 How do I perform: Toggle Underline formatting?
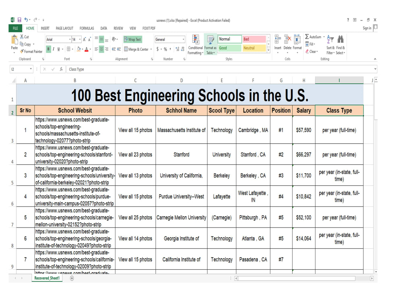pos(58,49)
